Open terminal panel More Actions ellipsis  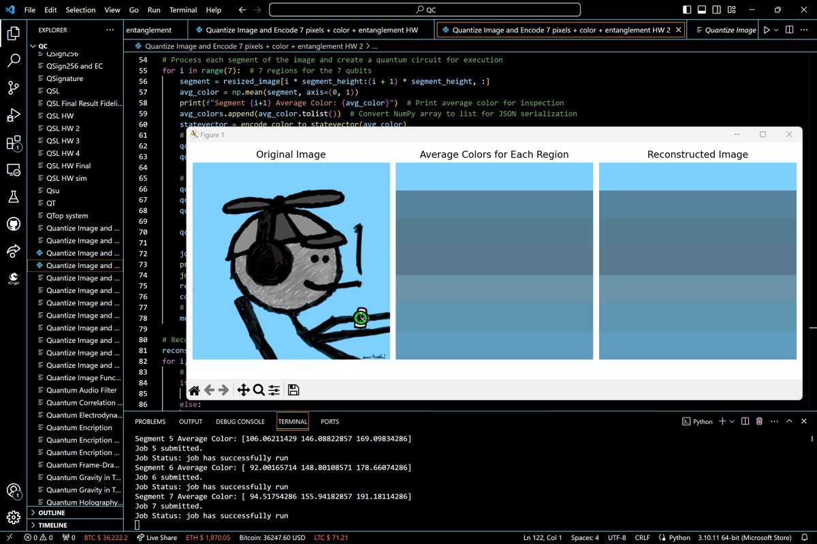774,422
